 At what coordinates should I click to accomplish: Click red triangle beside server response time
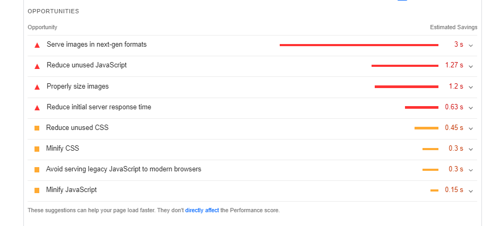[37, 107]
